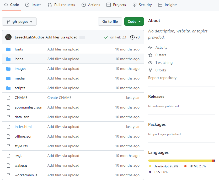The height and width of the screenshot is (187, 219).
Task: Open the images folder name
Action: coord(20,69)
